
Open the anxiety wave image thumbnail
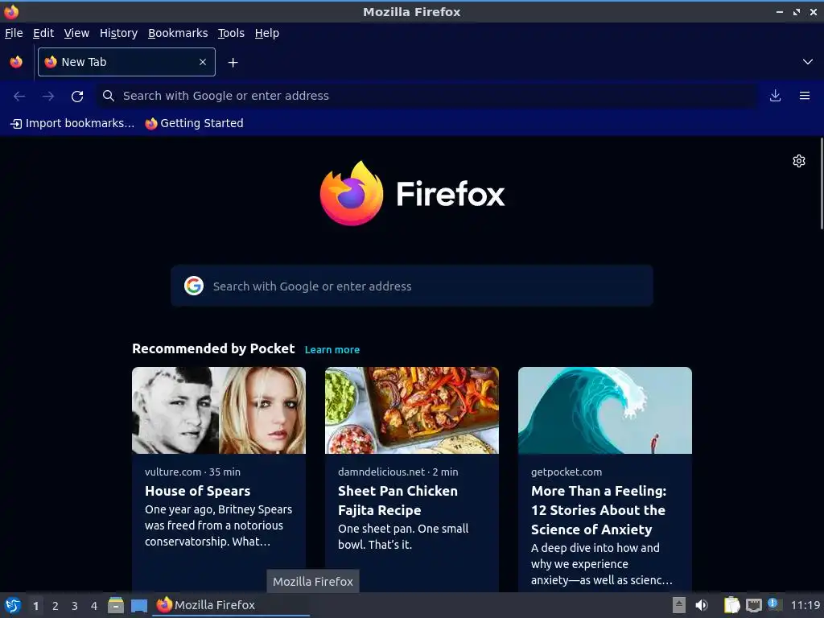pos(605,410)
